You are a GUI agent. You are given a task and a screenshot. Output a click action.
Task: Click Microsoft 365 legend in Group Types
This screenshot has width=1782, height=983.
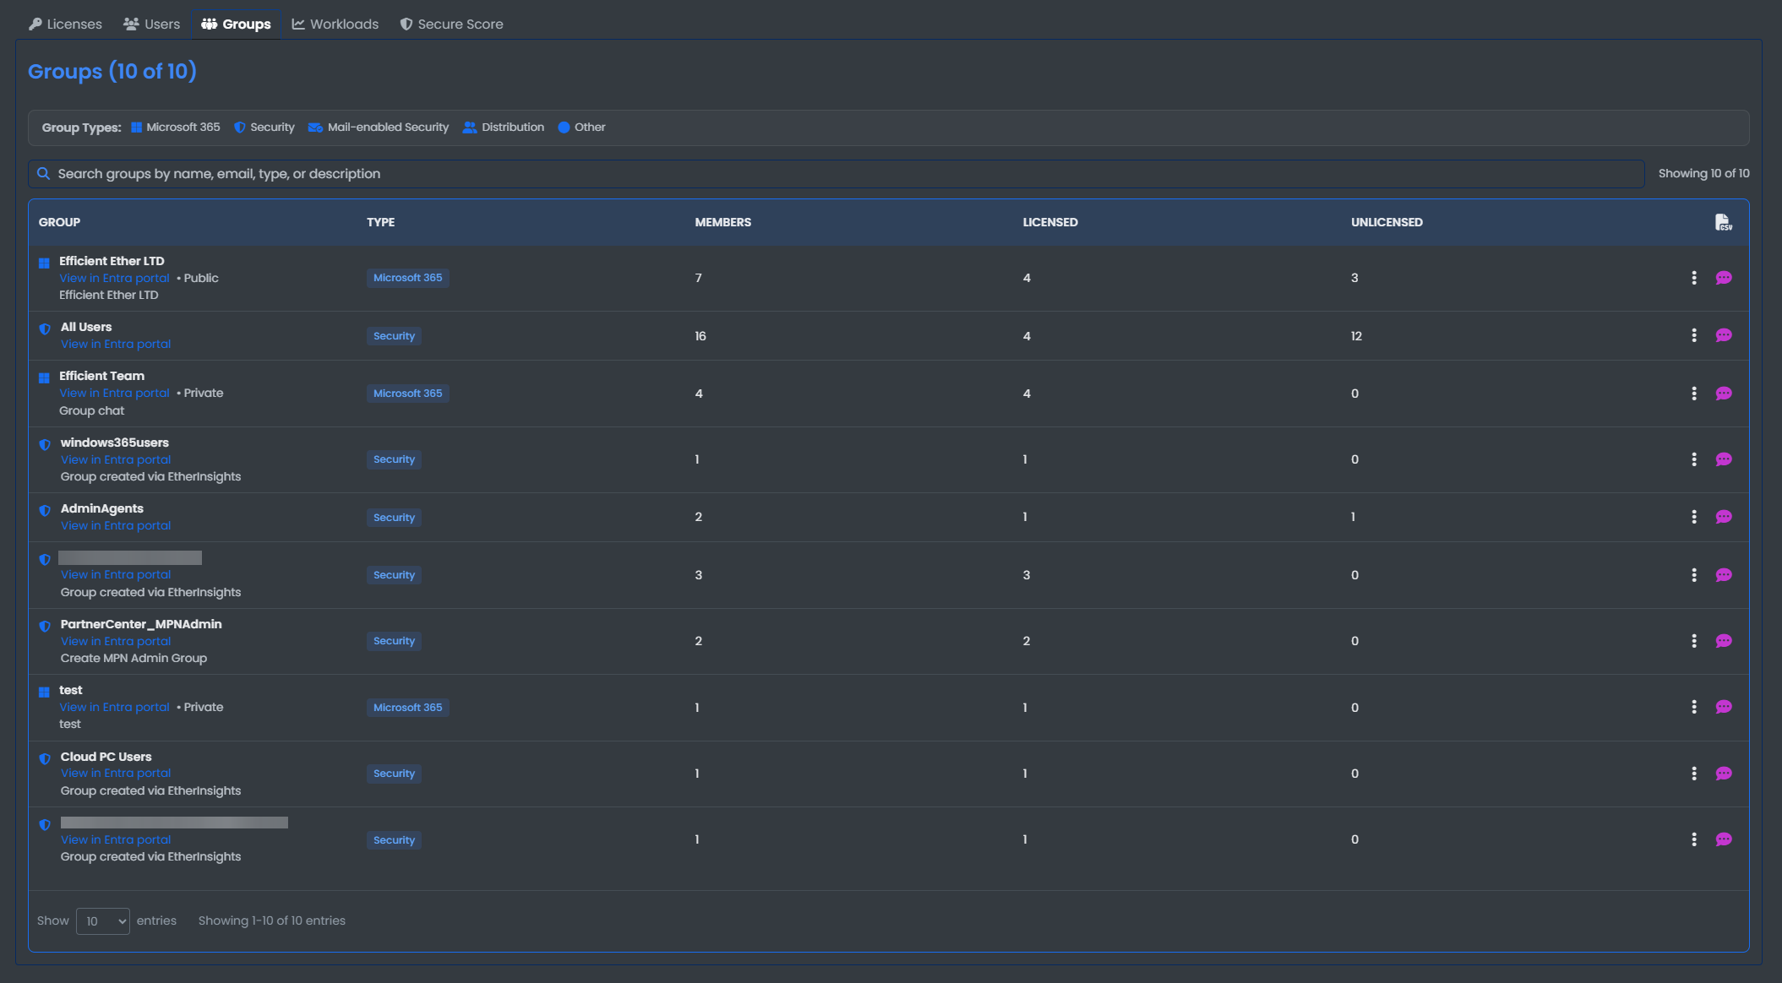176,127
